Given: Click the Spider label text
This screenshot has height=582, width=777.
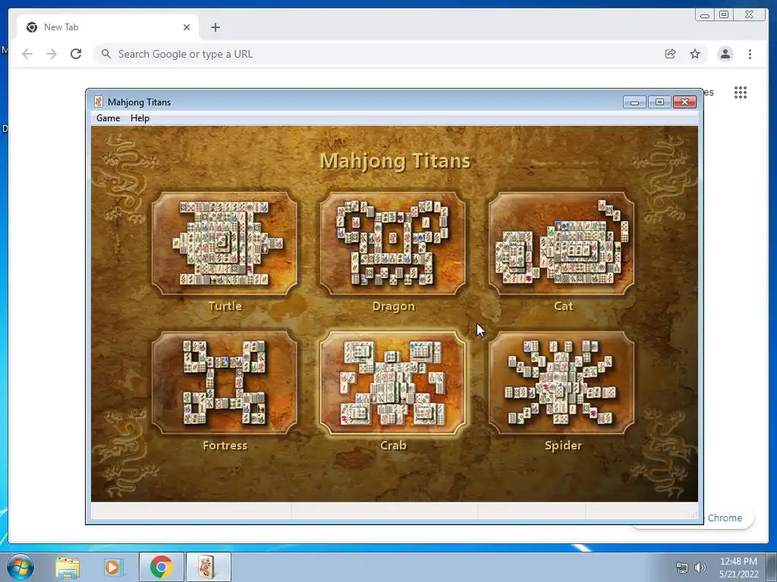Looking at the screenshot, I should [563, 446].
